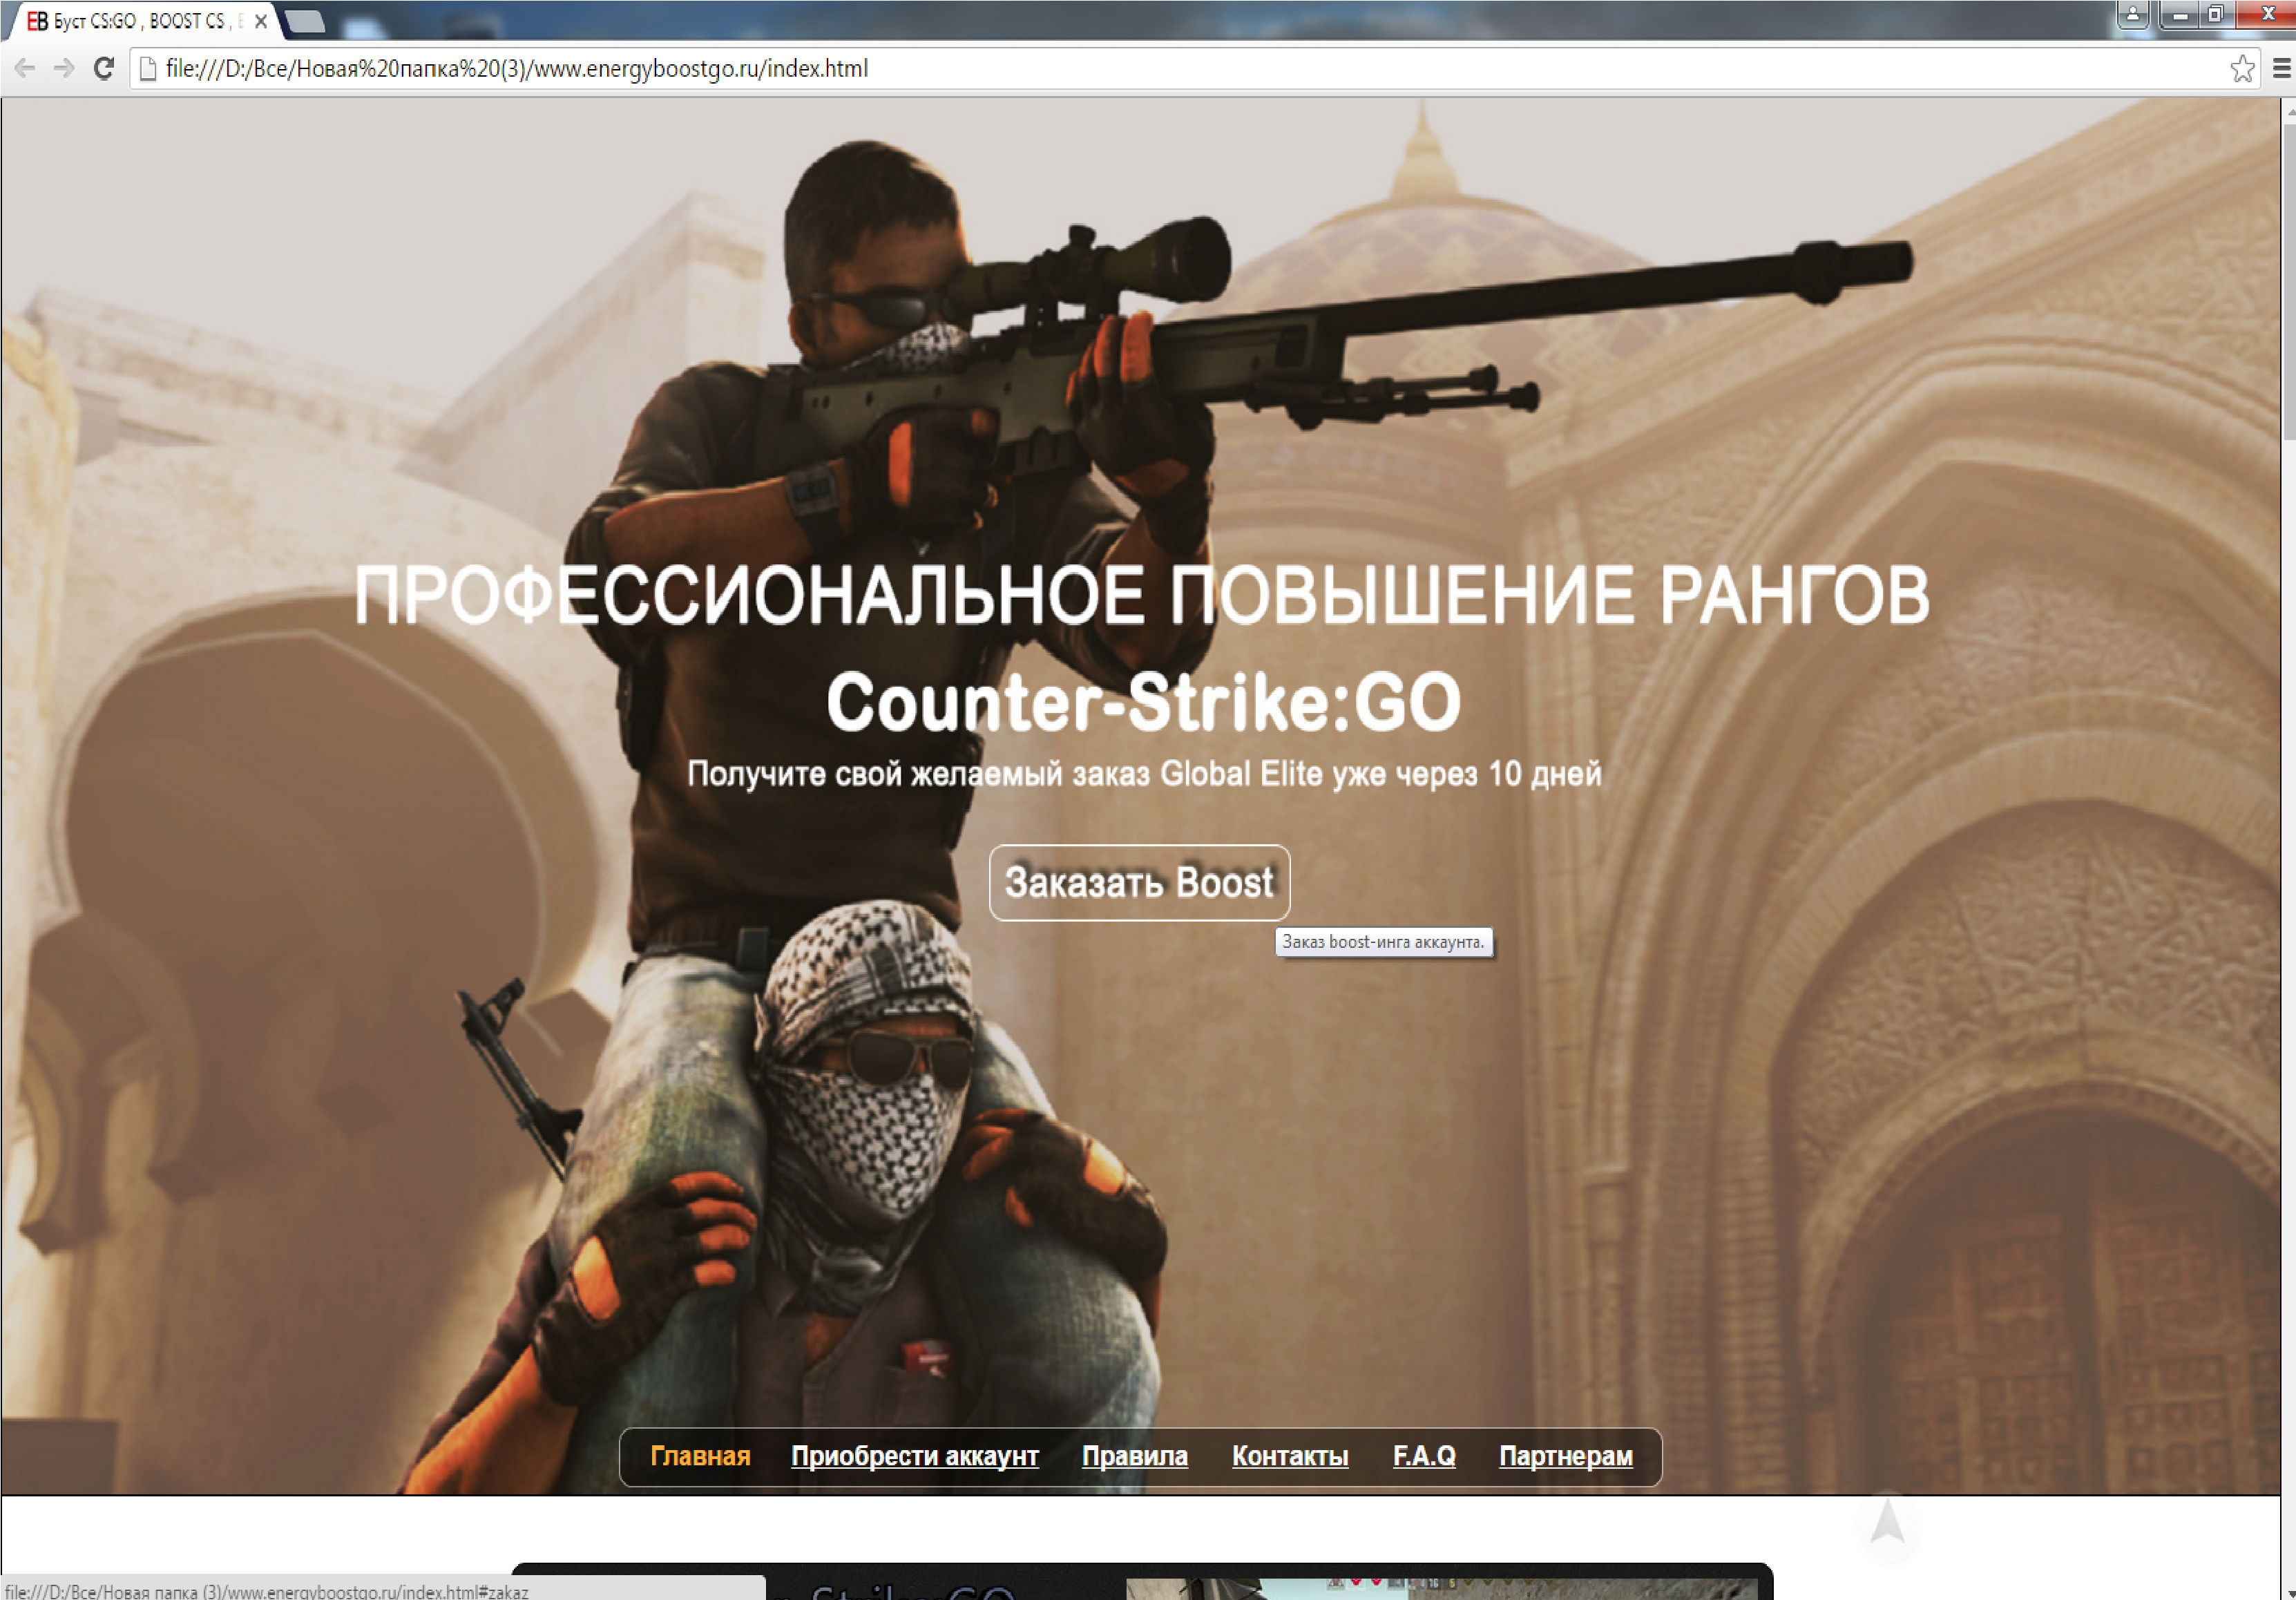Go to Приобрести аккаунт page
The width and height of the screenshot is (2296, 1600).
(915, 1456)
